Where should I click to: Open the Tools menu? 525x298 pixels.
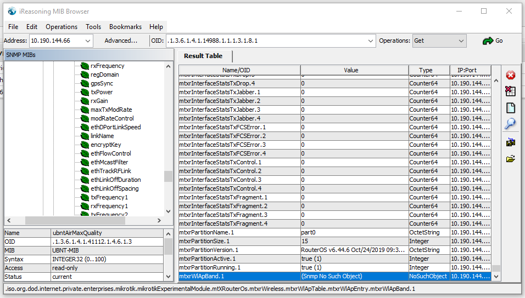93,27
